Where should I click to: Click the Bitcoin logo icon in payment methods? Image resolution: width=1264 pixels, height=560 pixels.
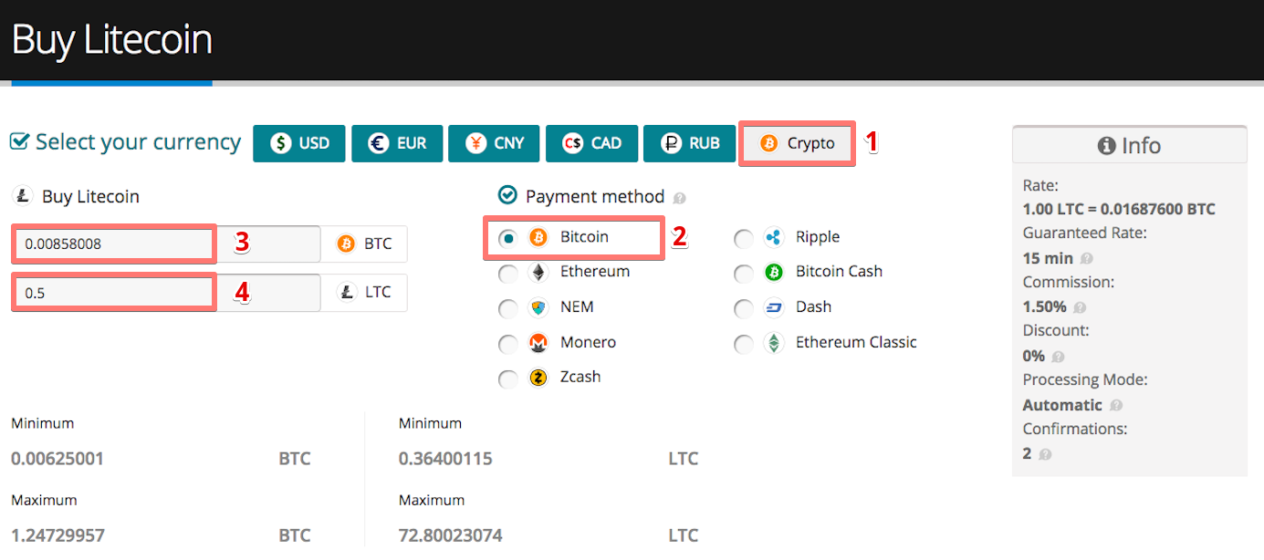click(x=538, y=237)
